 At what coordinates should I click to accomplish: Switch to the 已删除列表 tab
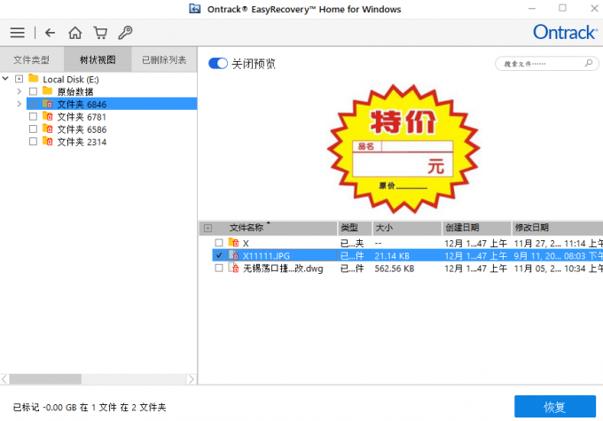click(x=164, y=59)
